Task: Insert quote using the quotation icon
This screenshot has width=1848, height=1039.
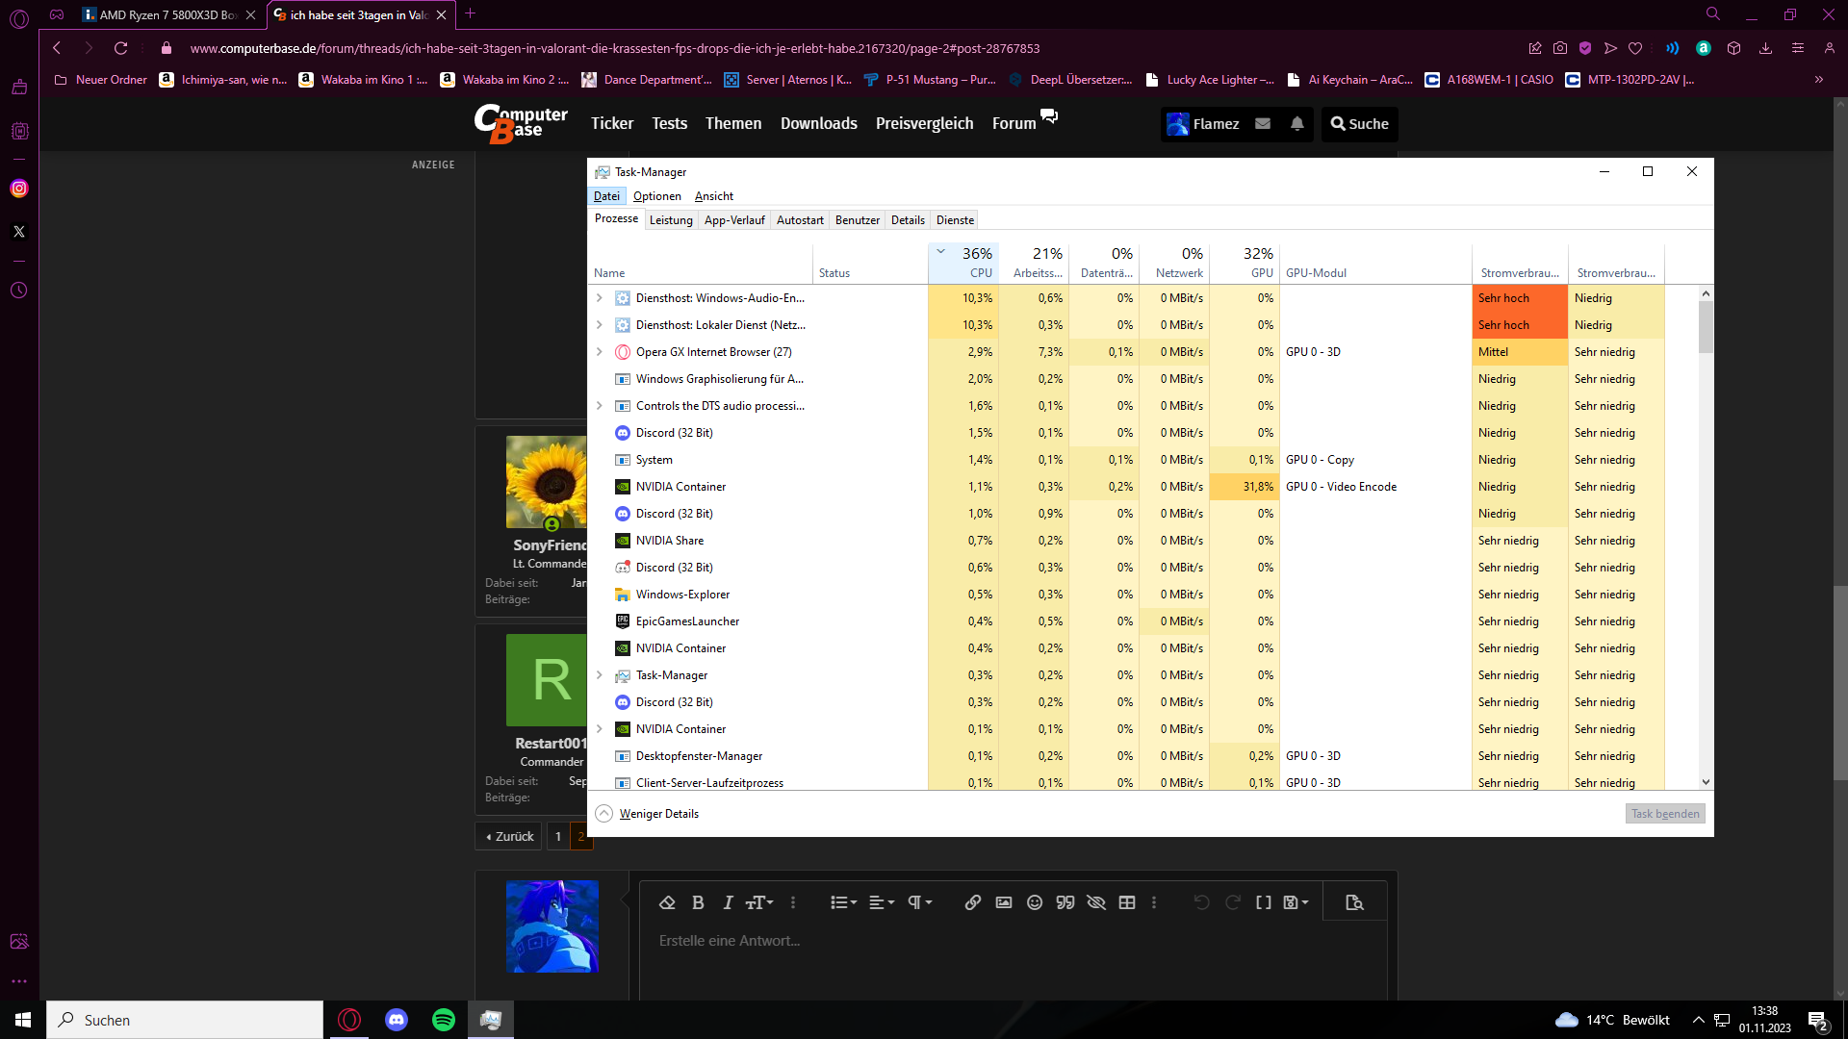Action: point(1065,902)
